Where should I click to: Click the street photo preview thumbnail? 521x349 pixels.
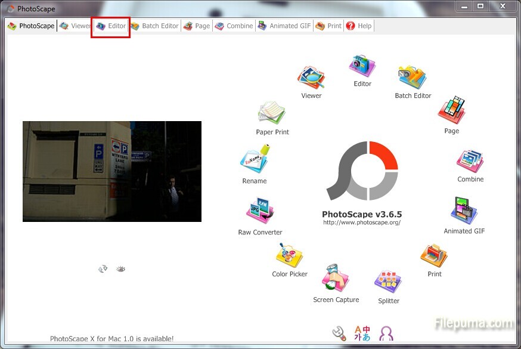(x=112, y=171)
